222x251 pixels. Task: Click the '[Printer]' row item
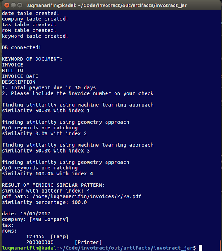[88, 242]
